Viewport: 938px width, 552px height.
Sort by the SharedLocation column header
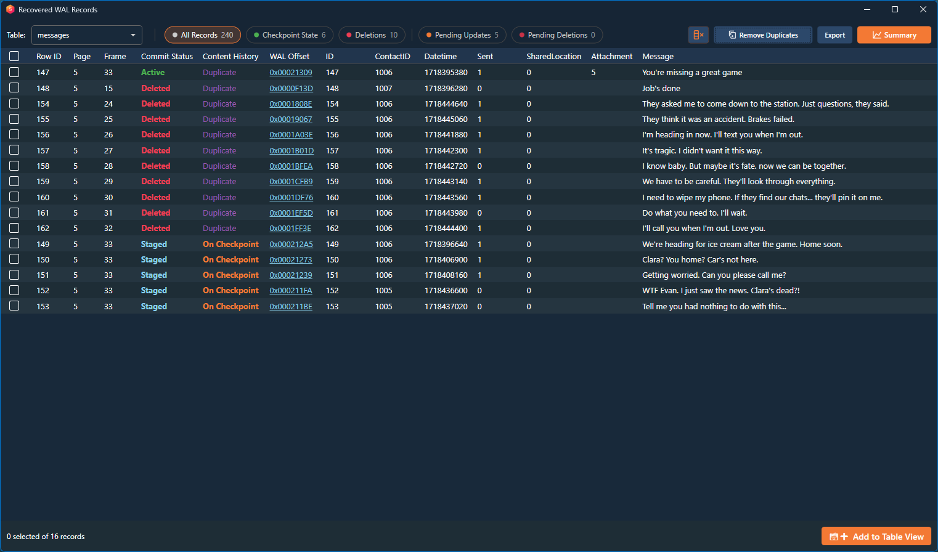554,56
